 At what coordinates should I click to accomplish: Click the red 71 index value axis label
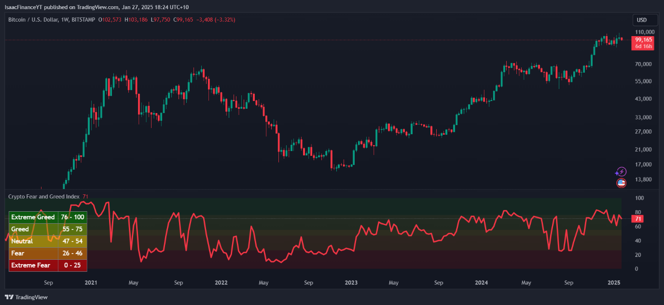click(637, 218)
